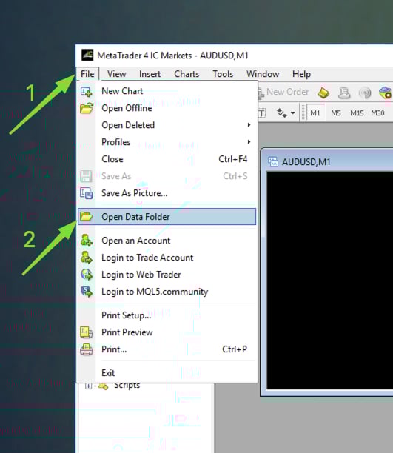Click the Open an Account icon
The image size is (393, 453).
(x=86, y=241)
